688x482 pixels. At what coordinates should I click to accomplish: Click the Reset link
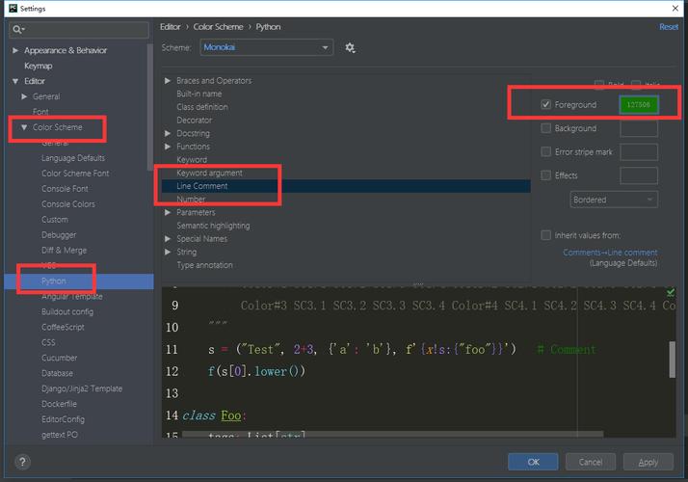(x=669, y=27)
